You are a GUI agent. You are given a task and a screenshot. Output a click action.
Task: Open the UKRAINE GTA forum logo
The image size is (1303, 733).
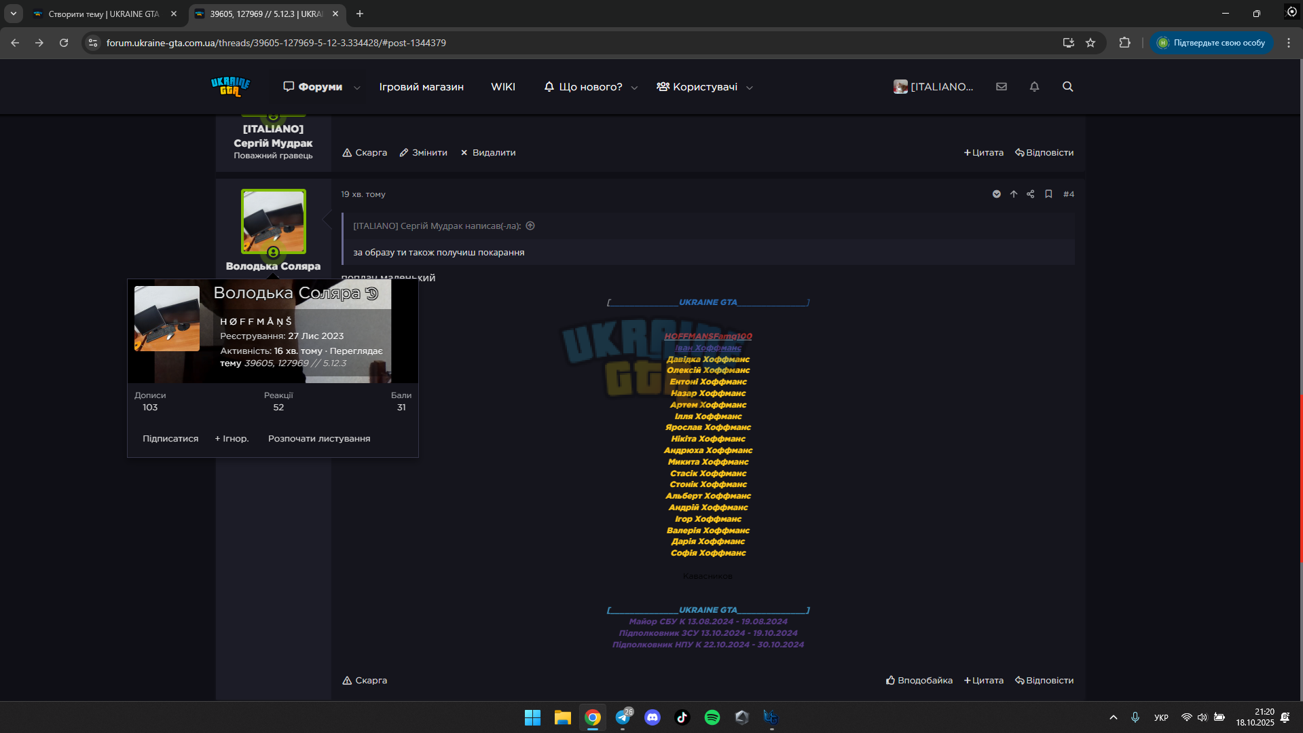230,86
